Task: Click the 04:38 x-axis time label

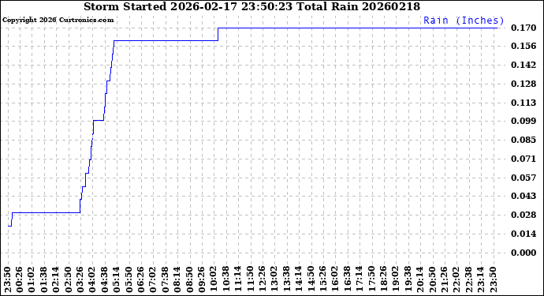Action: 104,279
